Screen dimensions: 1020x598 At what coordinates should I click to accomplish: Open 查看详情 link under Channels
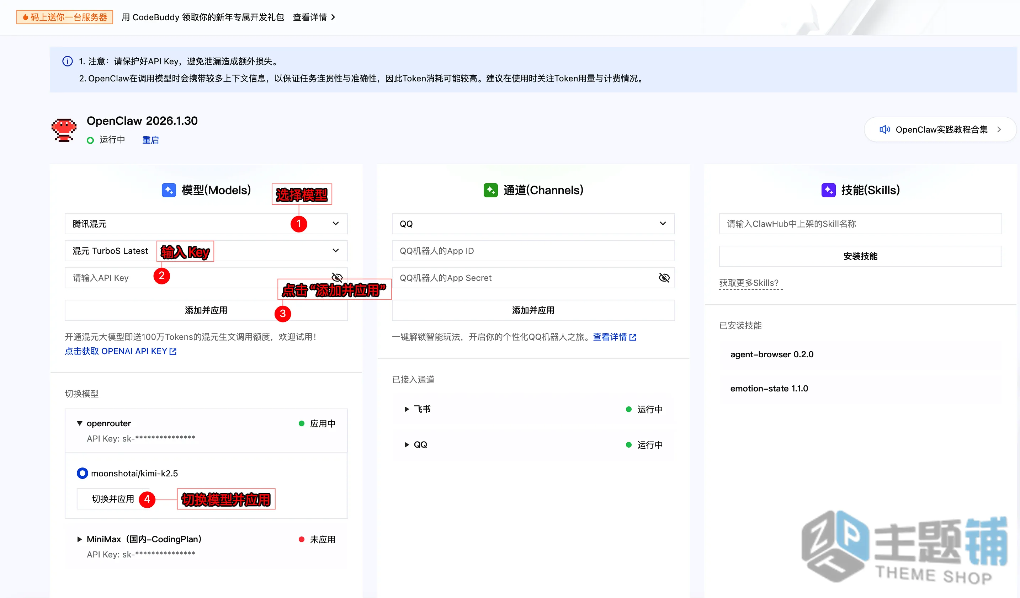coord(615,337)
